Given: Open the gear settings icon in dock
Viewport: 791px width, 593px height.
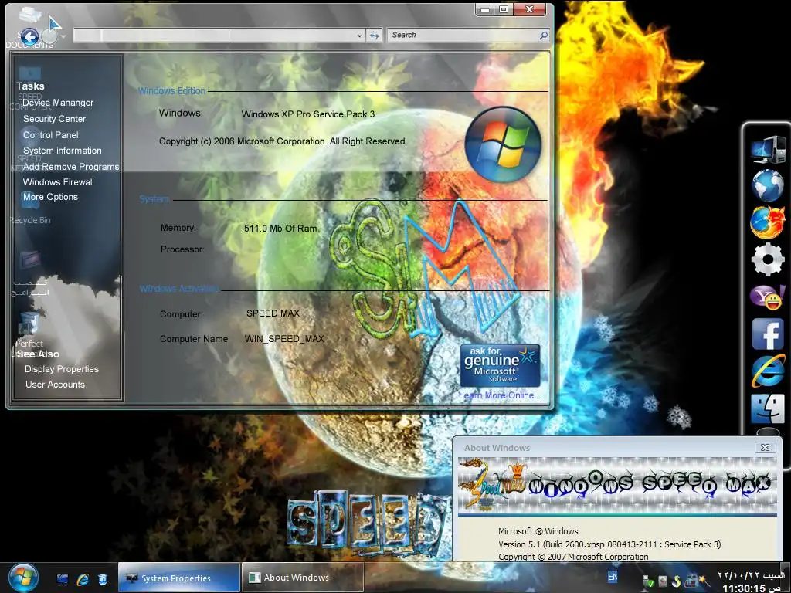Looking at the screenshot, I should coord(767,259).
